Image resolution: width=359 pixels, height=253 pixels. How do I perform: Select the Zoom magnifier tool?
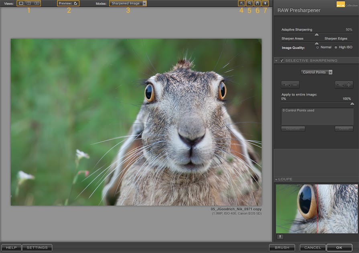tap(249, 3)
